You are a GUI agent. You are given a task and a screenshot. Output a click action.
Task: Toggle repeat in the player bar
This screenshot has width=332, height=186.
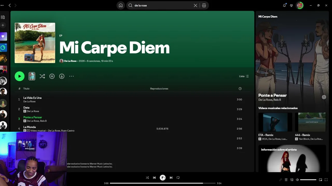coord(178,178)
